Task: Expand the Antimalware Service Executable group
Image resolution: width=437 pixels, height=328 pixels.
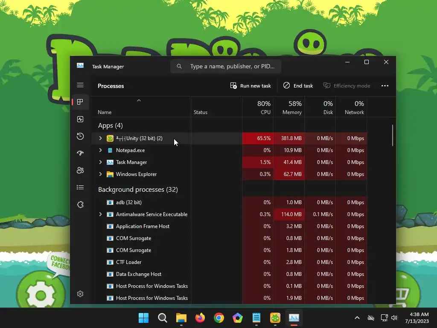Action: click(x=101, y=214)
